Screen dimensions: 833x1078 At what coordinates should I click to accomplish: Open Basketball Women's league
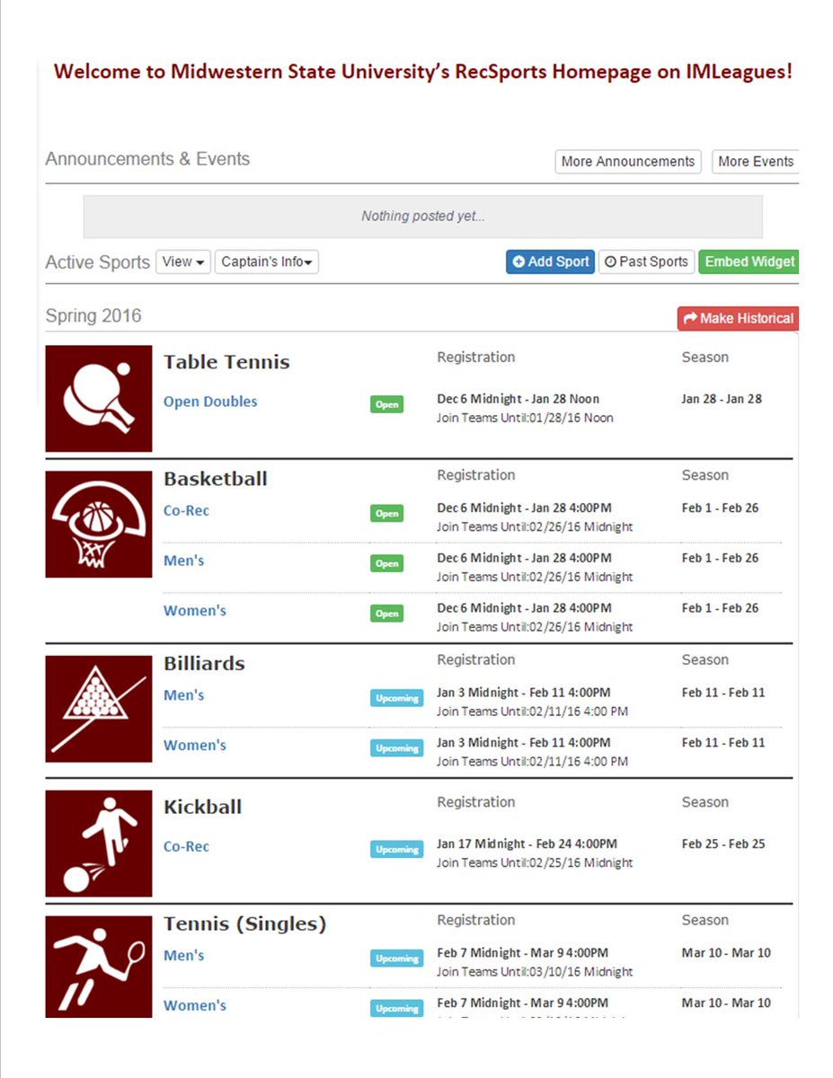[x=195, y=611]
